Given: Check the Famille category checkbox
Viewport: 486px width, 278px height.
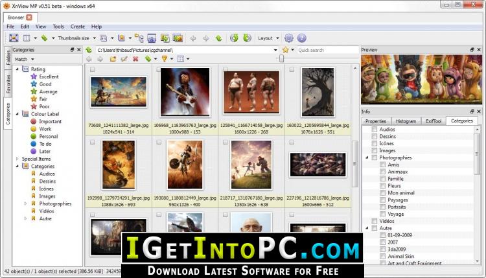Looking at the screenshot, I should 383,179.
